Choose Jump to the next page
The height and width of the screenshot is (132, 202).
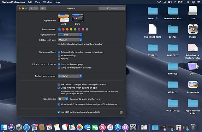click(x=59, y=64)
